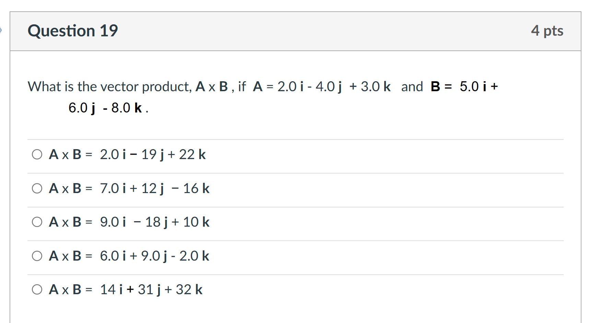Choose the first answer option's radio circle

[x=37, y=154]
